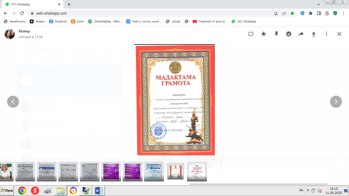Select the light-blue diploma thumbnail
The width and height of the screenshot is (349, 196).
pos(154,171)
